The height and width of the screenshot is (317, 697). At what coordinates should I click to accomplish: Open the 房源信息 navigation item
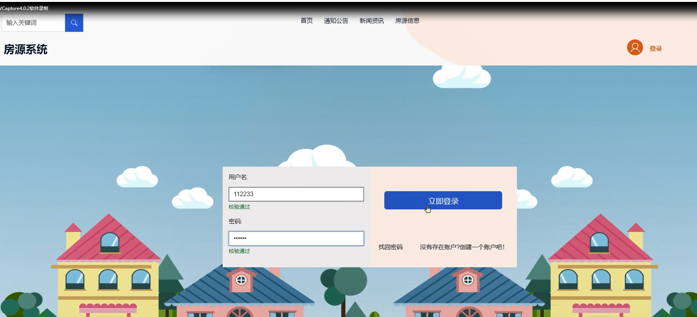click(407, 21)
